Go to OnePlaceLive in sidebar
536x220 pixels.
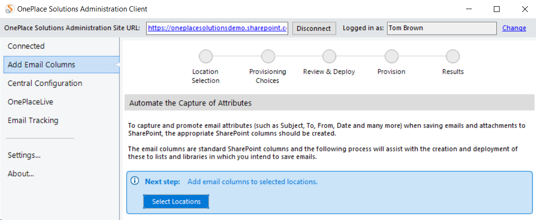point(30,102)
